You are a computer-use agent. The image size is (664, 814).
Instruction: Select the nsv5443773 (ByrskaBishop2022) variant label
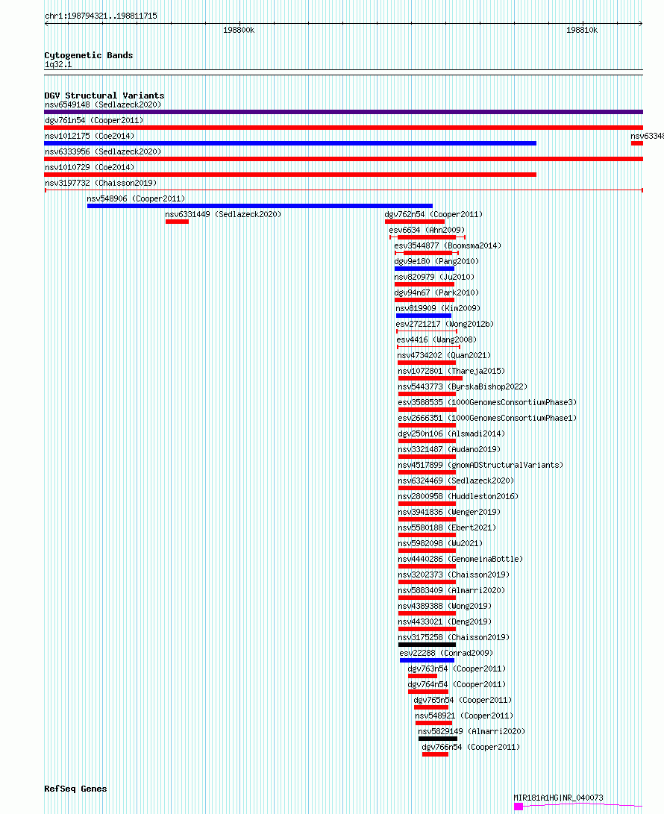[x=463, y=386]
